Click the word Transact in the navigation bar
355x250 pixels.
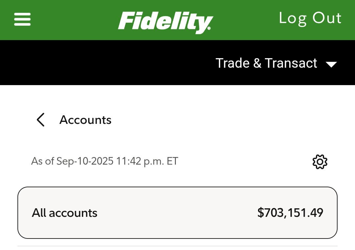coord(291,63)
